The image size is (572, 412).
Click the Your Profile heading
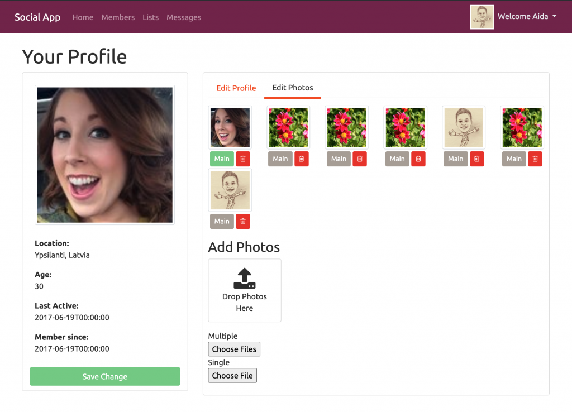(x=74, y=57)
